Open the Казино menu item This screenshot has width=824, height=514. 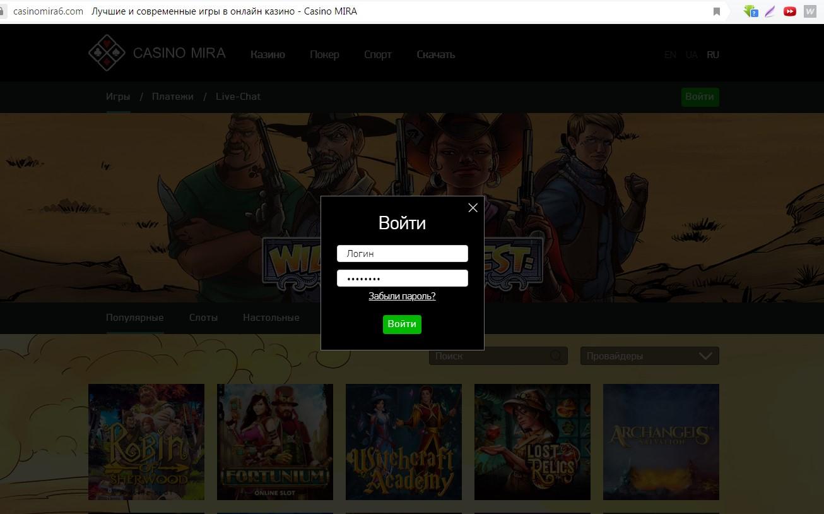tap(268, 54)
